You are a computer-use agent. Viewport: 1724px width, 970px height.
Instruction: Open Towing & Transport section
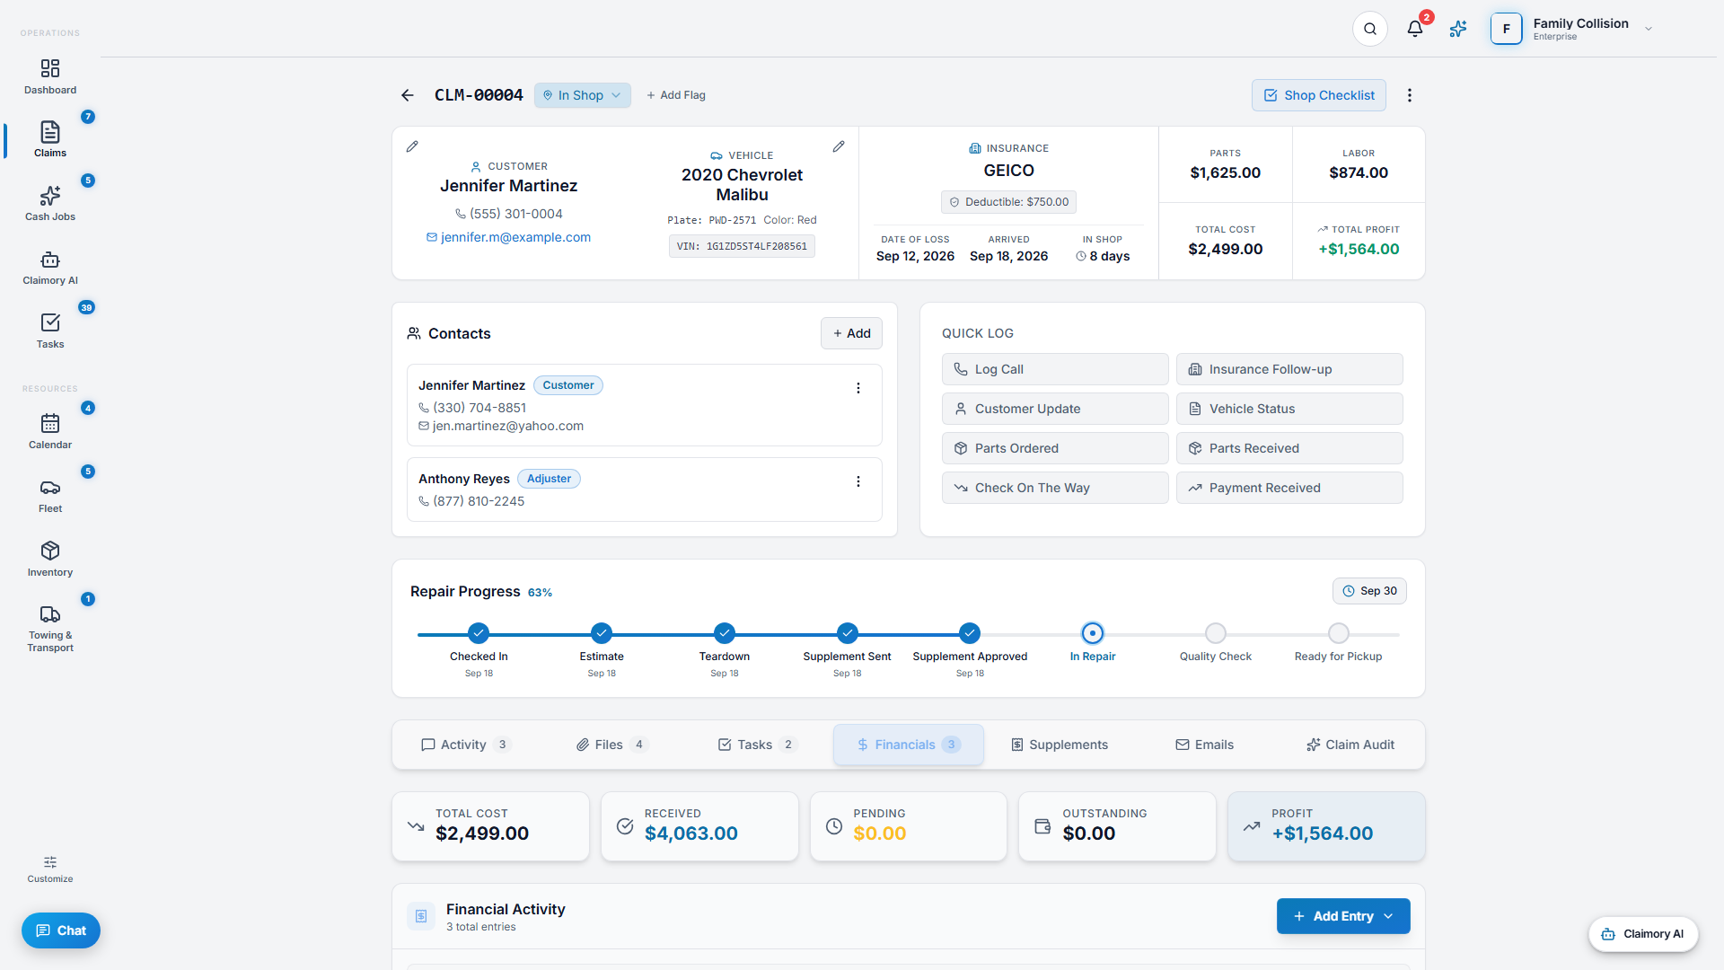50,628
